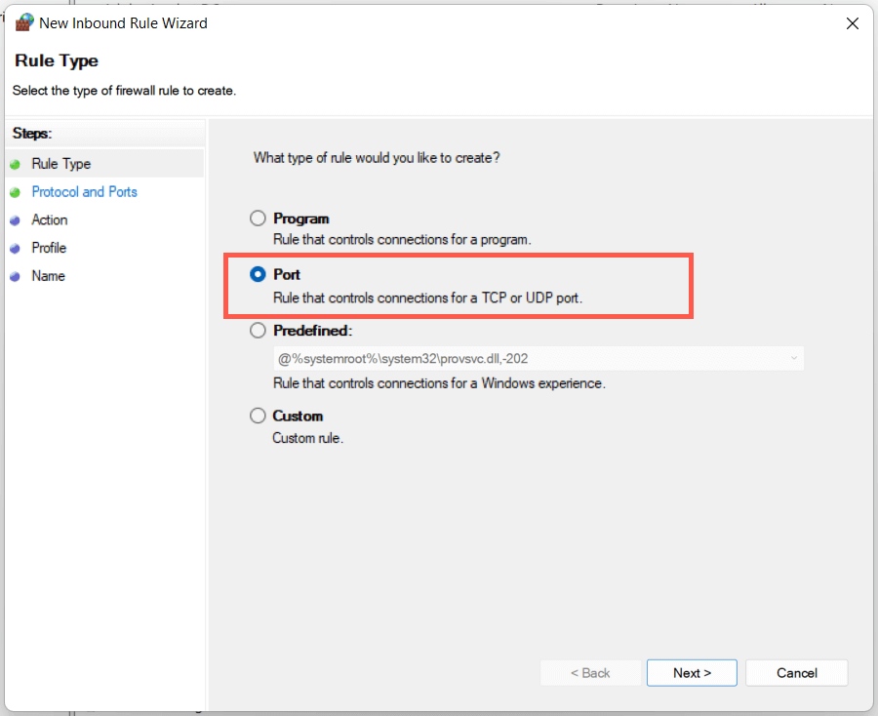Select the Custom rule radio button
The width and height of the screenshot is (878, 716).
258,416
